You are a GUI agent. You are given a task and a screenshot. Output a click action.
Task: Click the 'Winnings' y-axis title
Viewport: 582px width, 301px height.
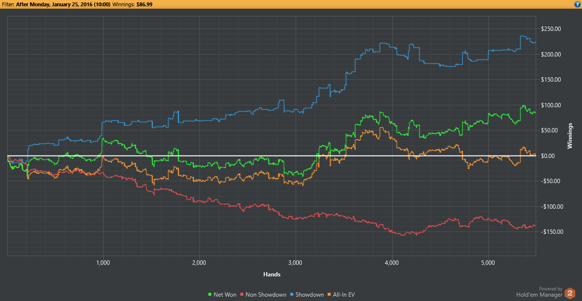(570, 136)
